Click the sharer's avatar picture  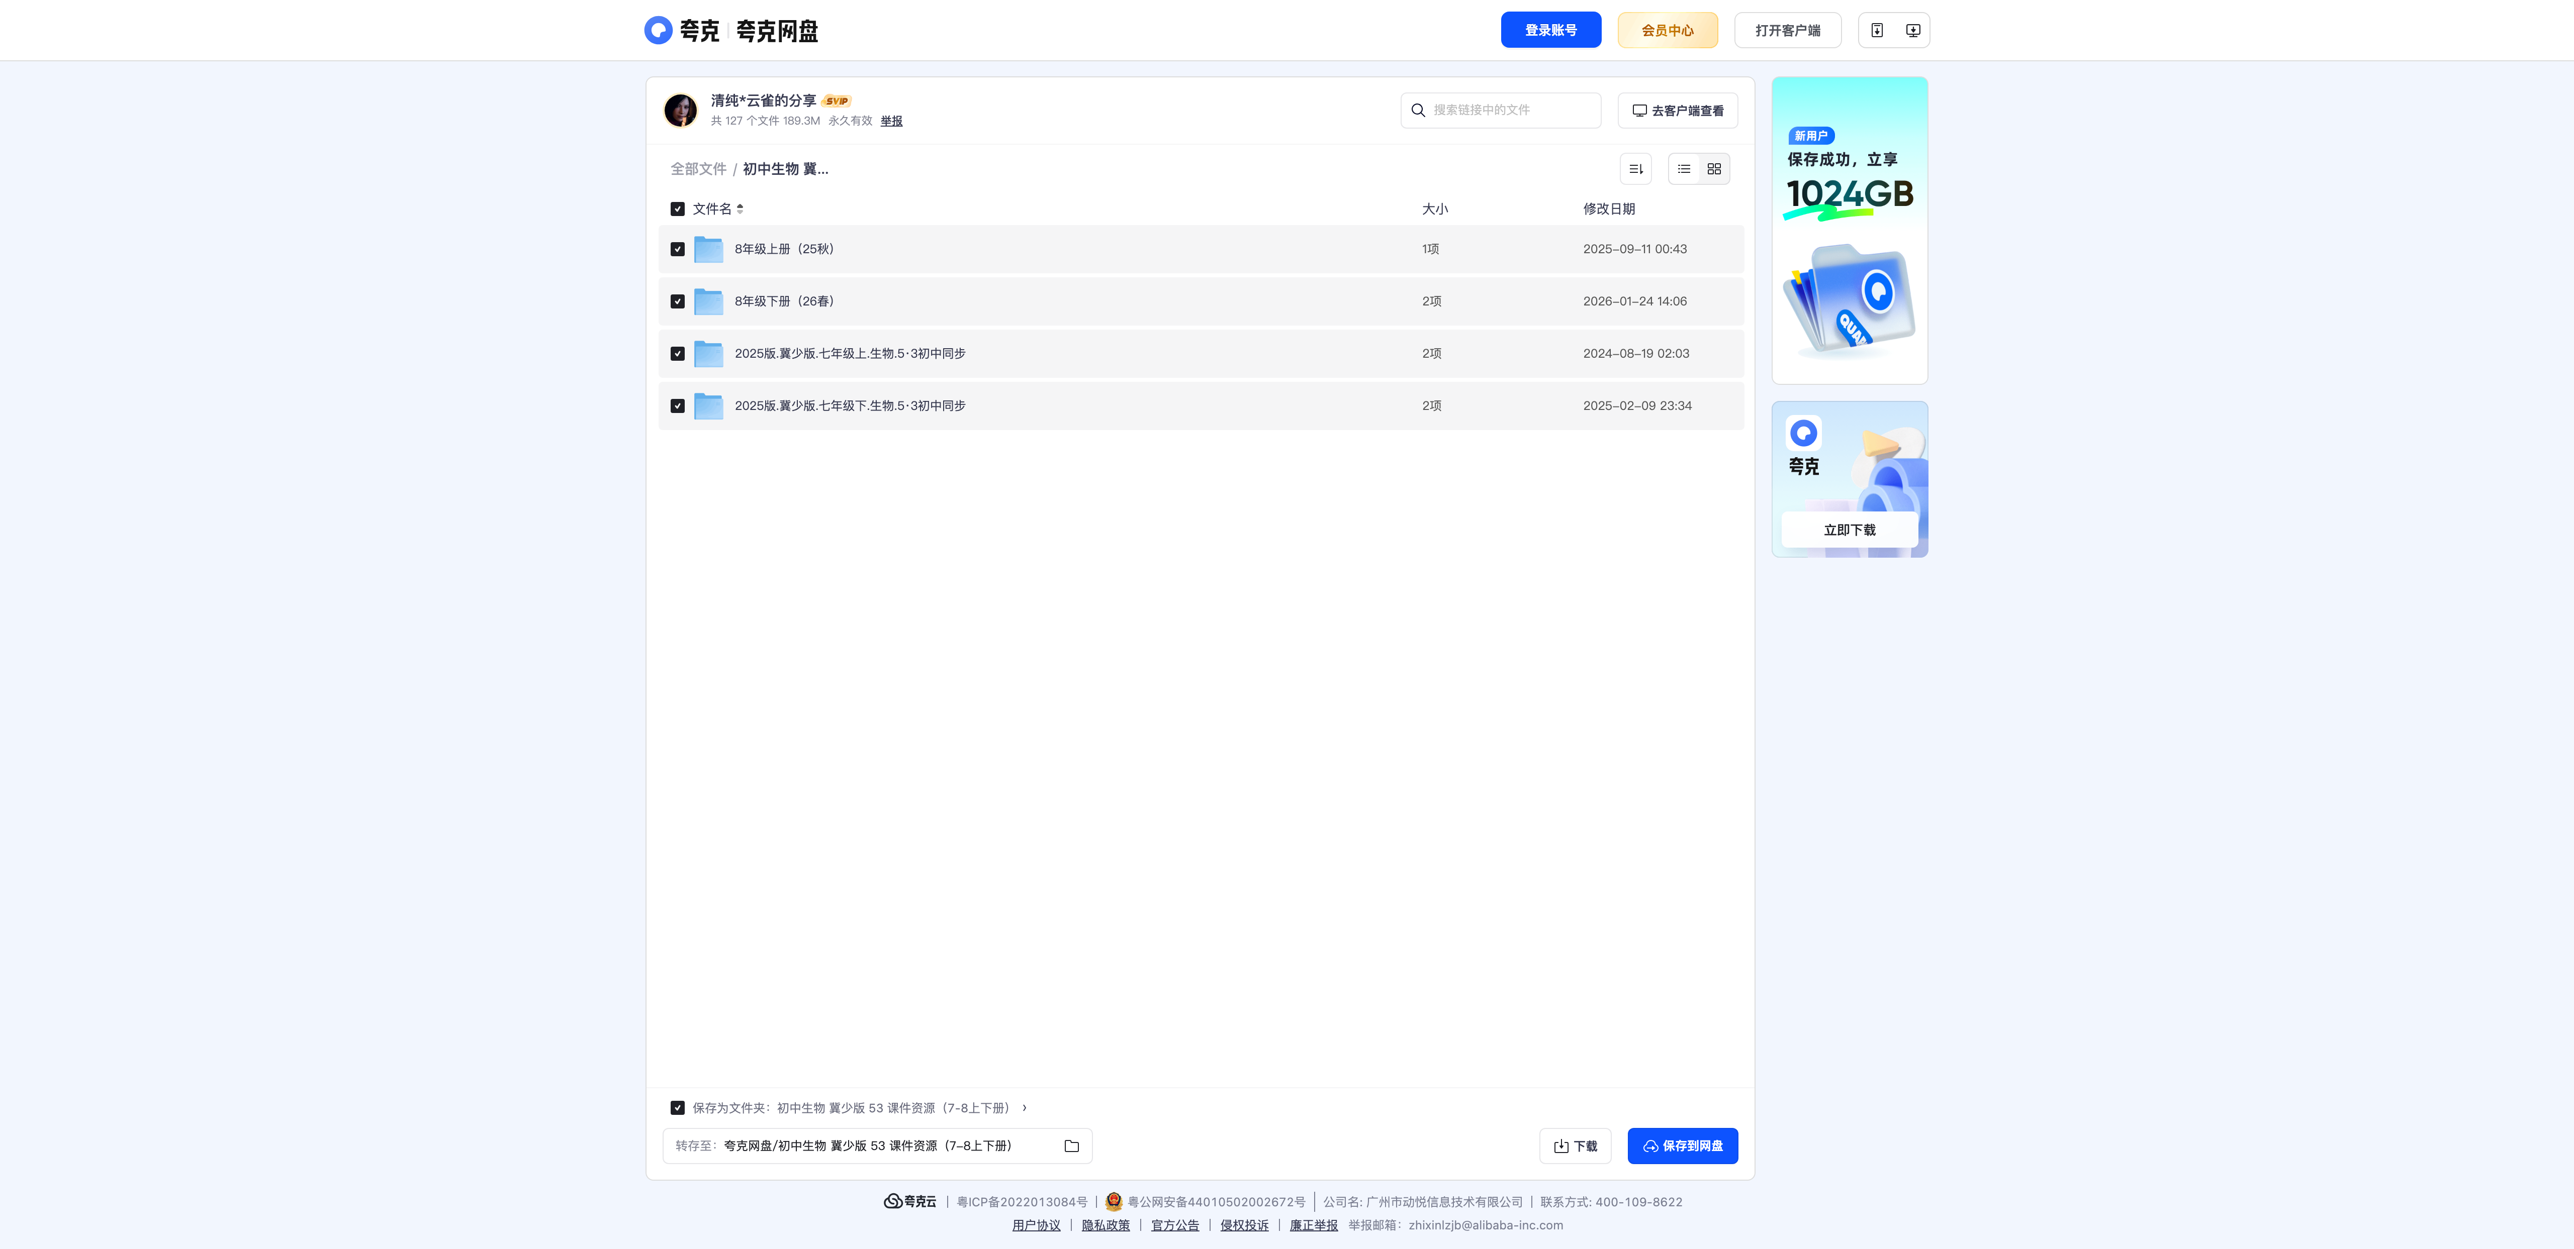[681, 110]
